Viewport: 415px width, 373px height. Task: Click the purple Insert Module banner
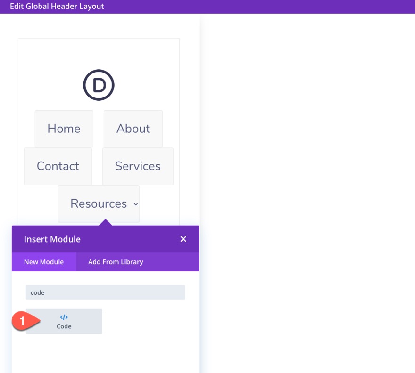click(105, 239)
